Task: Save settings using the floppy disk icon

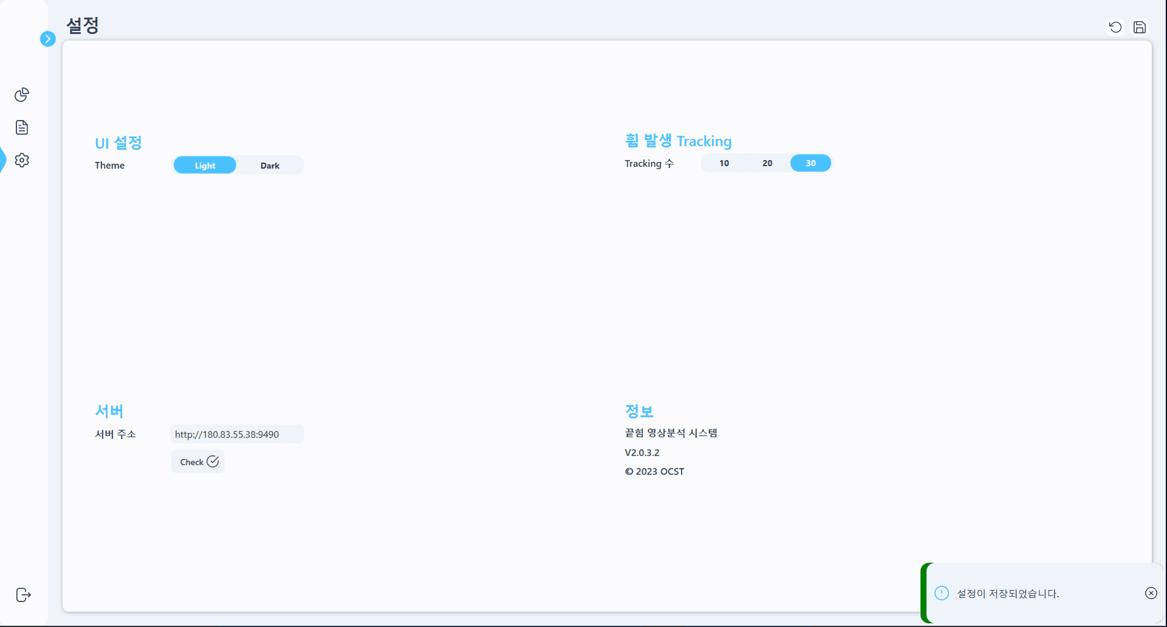Action: [x=1140, y=27]
